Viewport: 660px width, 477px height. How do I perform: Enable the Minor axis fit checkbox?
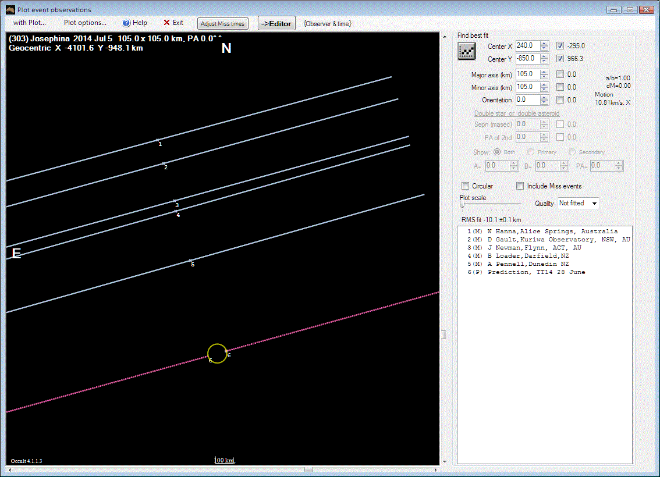click(560, 87)
